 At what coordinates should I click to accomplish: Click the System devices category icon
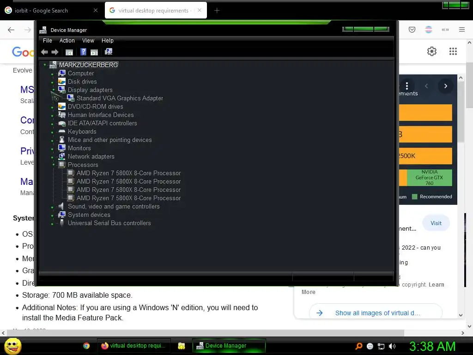click(x=62, y=214)
